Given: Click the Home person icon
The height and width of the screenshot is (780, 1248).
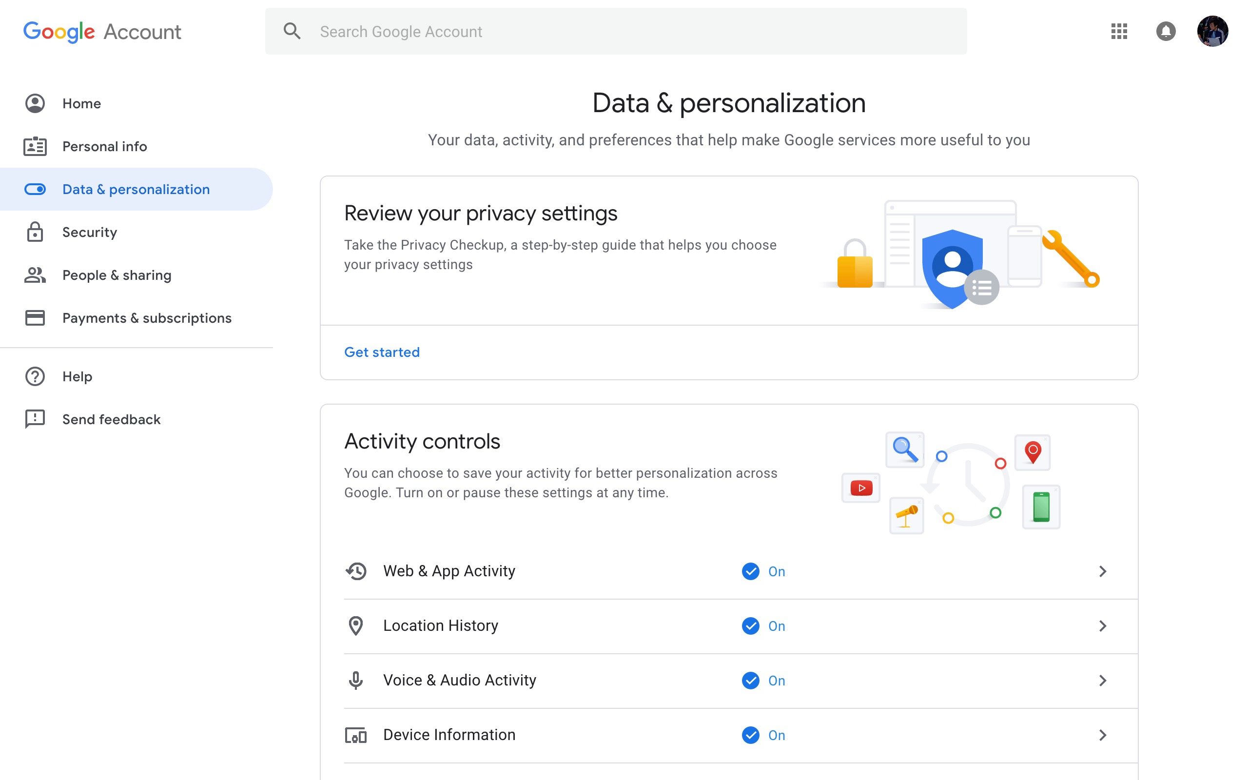Looking at the screenshot, I should coord(35,103).
